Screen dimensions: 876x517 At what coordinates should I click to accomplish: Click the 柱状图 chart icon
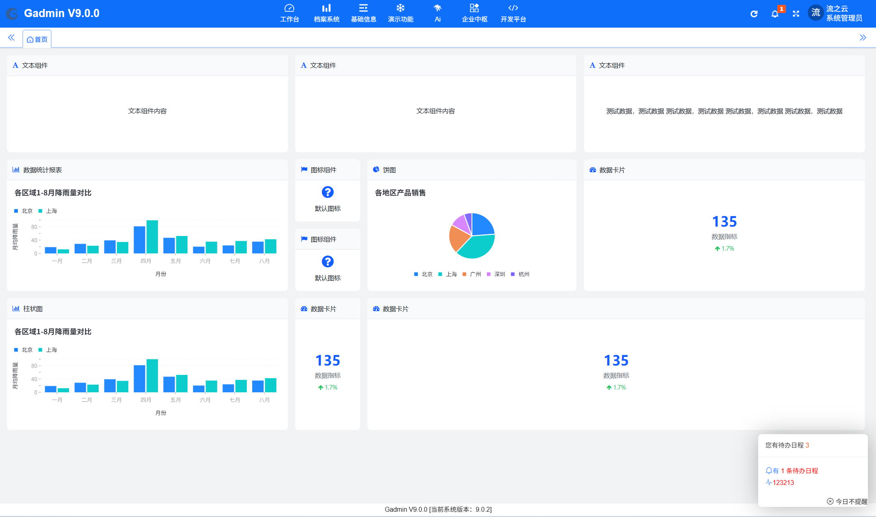click(16, 309)
